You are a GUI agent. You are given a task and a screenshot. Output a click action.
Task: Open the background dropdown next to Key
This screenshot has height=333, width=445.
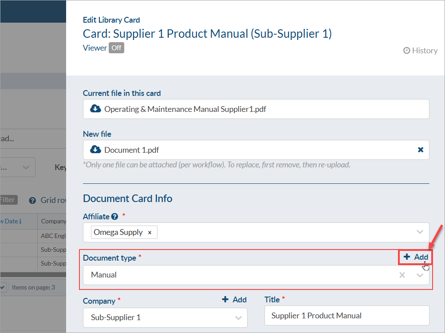click(x=18, y=167)
